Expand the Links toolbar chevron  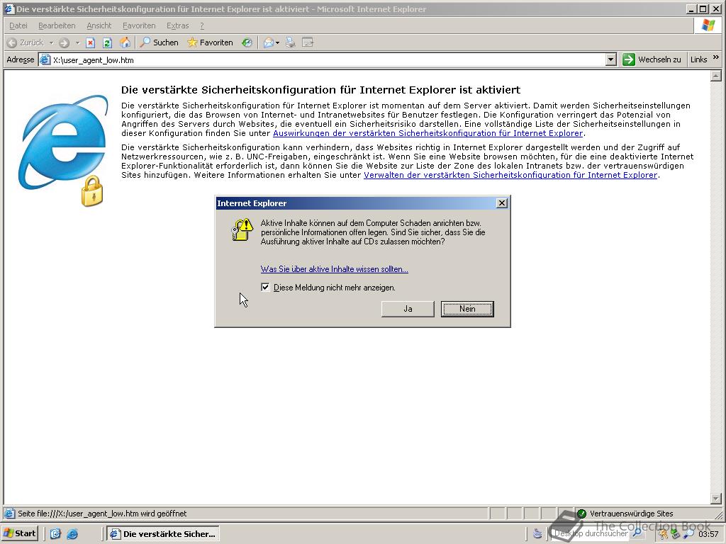(716, 57)
